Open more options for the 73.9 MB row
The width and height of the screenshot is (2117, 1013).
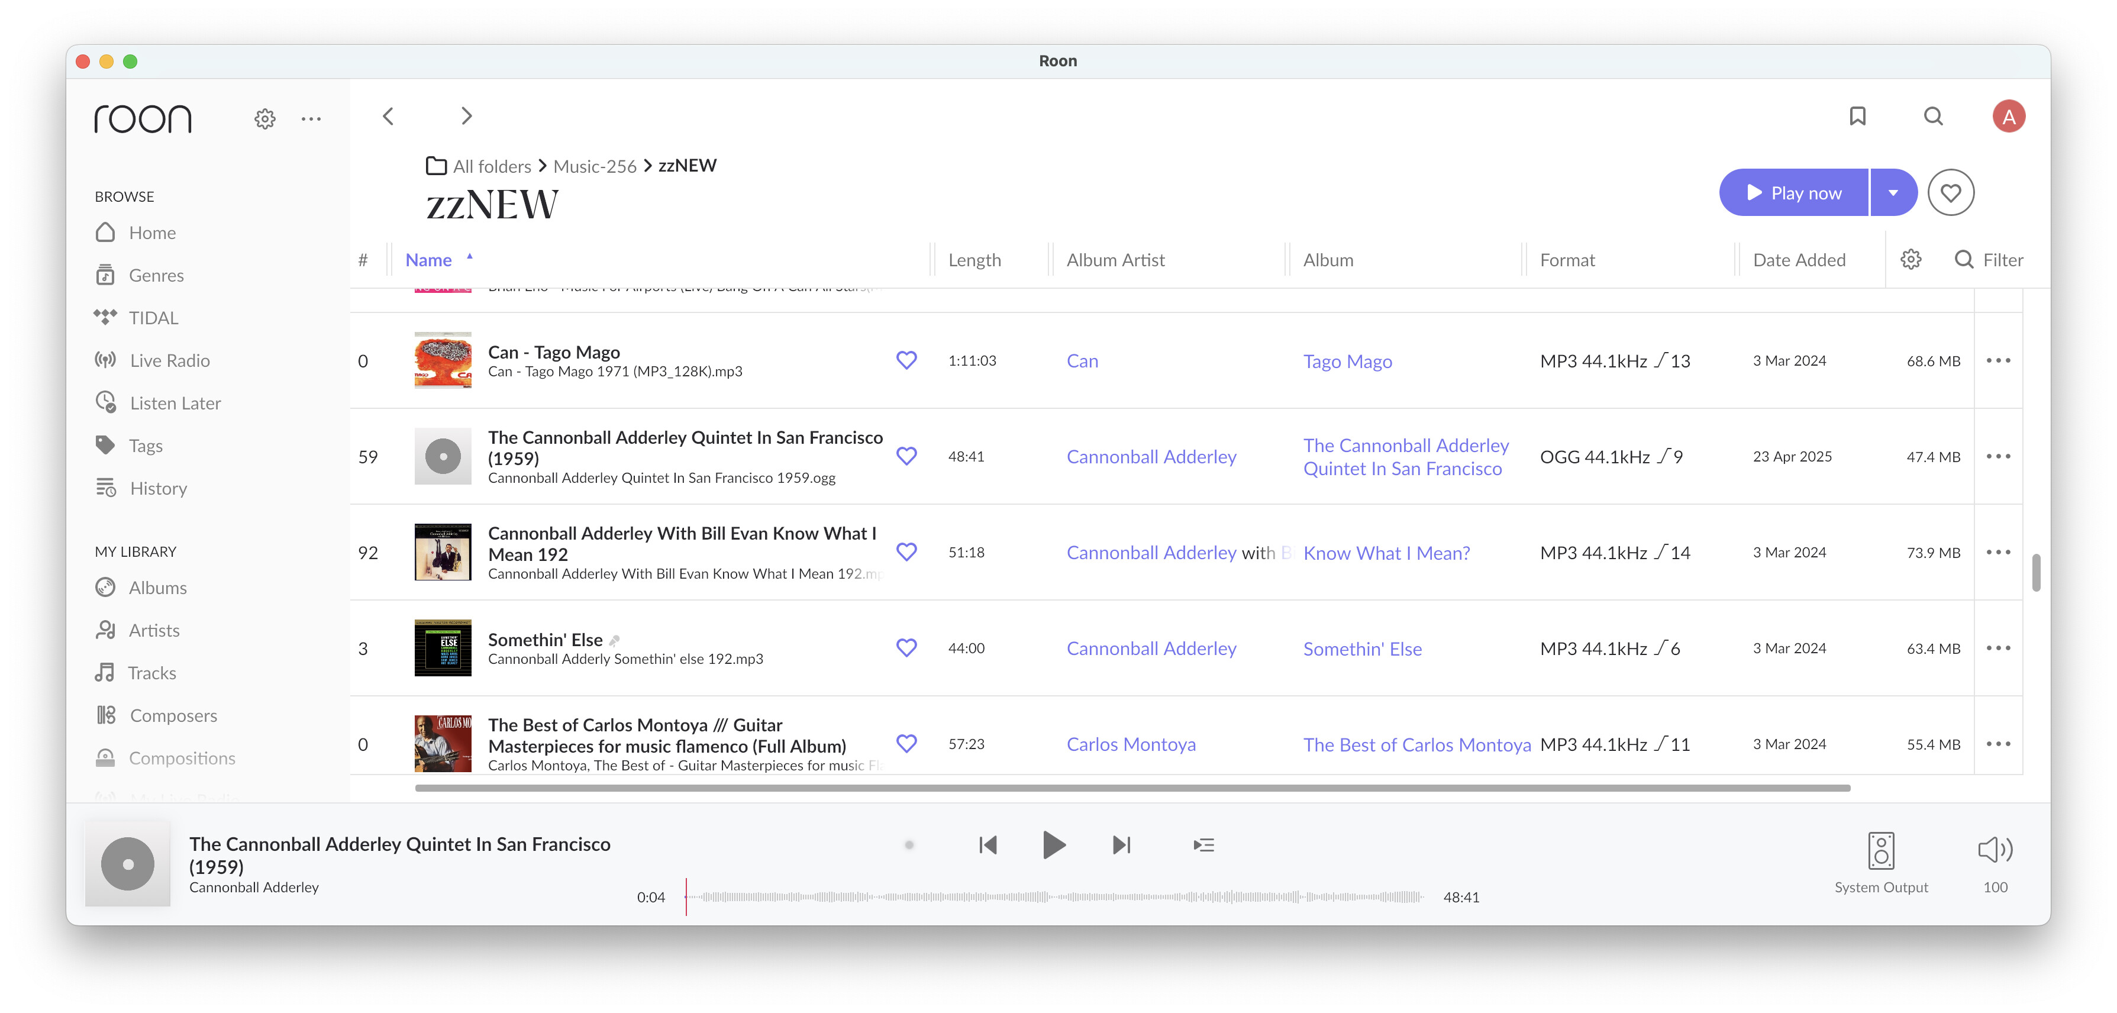tap(1998, 552)
